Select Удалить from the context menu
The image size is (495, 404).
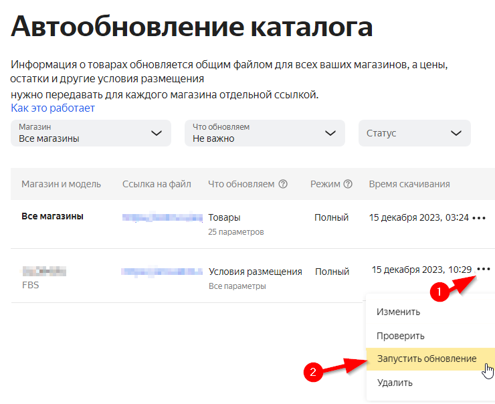coord(395,383)
